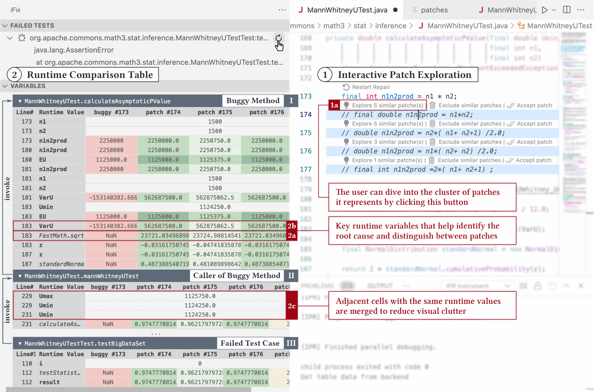Image resolution: width=594 pixels, height=392 pixels.
Task: Click Exclude similar patches above line 175
Action: click(470, 124)
